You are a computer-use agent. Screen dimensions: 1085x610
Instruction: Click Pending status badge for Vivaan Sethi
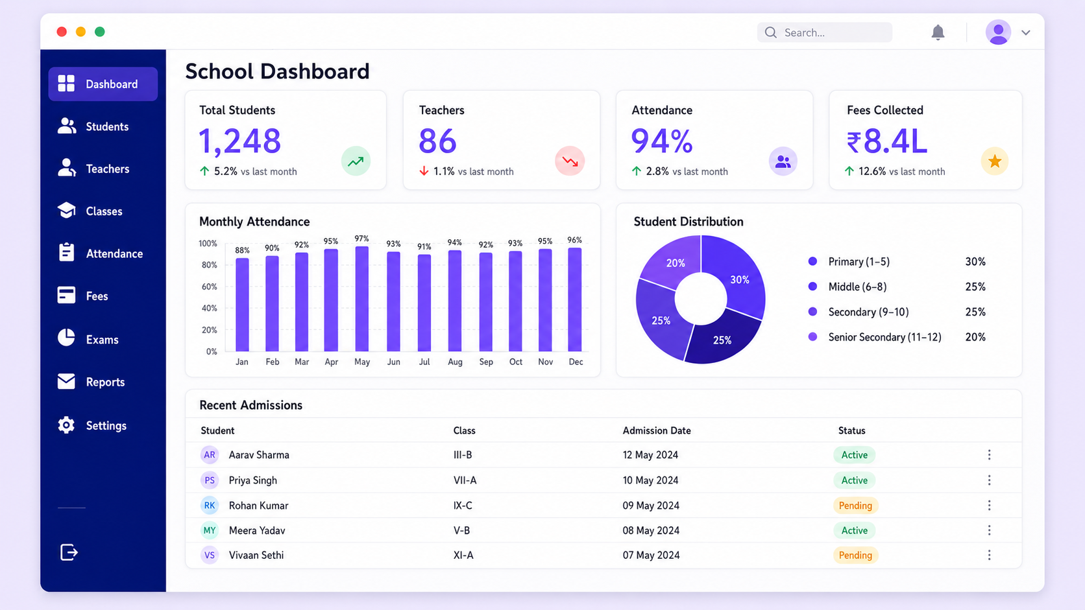[x=855, y=555]
